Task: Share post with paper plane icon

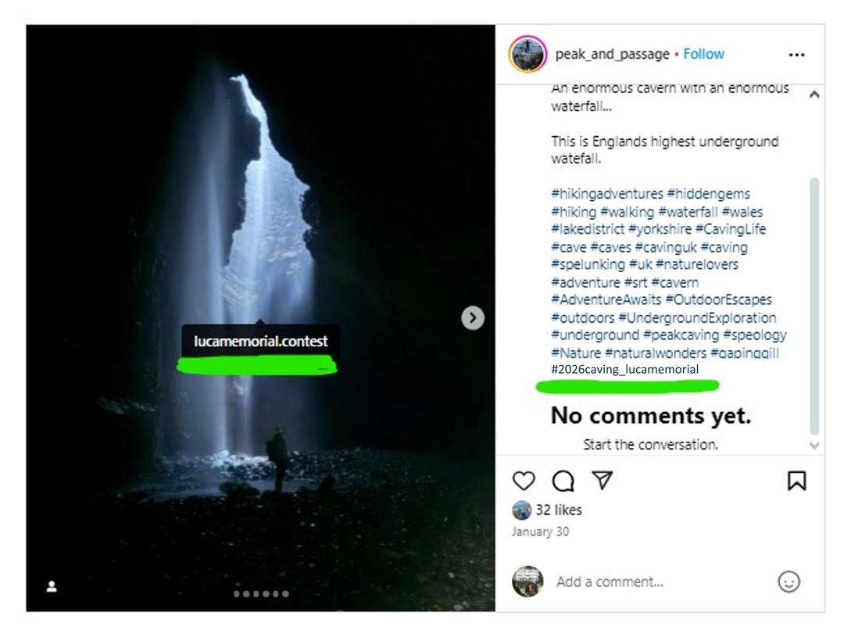Action: pyautogui.click(x=602, y=480)
